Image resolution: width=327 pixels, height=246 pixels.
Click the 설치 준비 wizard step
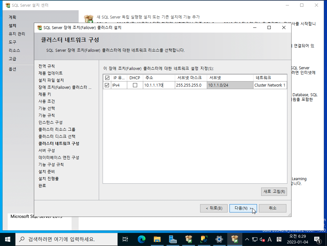47,172
